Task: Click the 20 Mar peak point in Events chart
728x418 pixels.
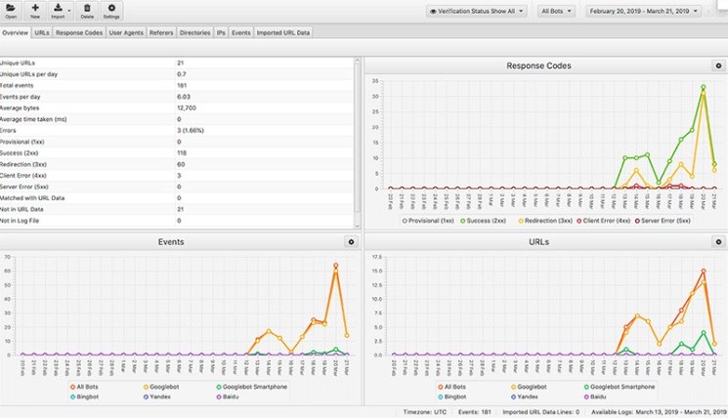Action: pos(336,266)
